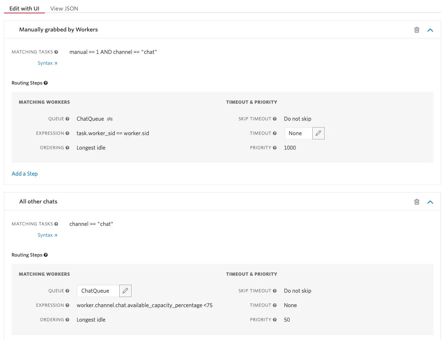Click the All other chats title

[38, 202]
